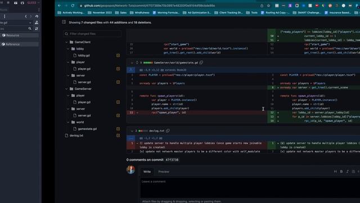360x203 pixels.
Task: Open the Tools bookmark folder
Action: (x=252, y=12)
